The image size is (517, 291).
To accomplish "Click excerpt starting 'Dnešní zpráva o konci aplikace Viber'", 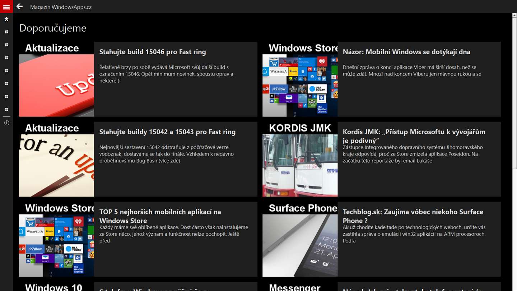I will coord(412,70).
